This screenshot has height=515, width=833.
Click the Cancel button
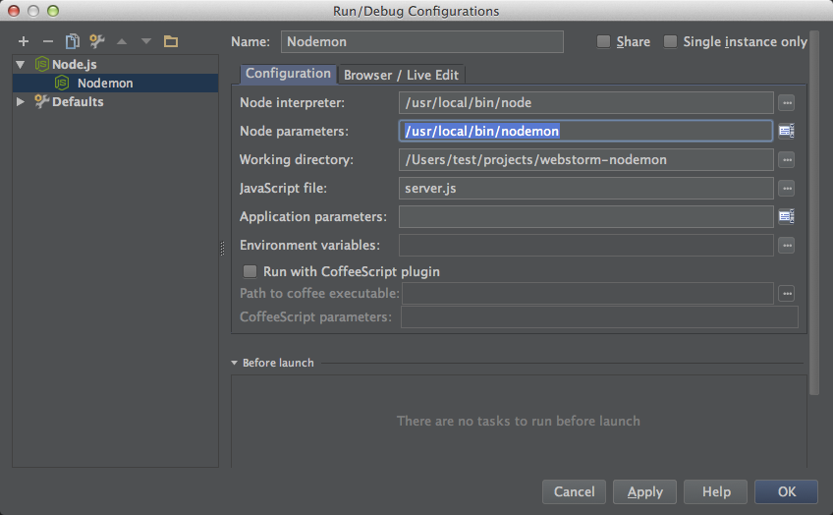[574, 491]
